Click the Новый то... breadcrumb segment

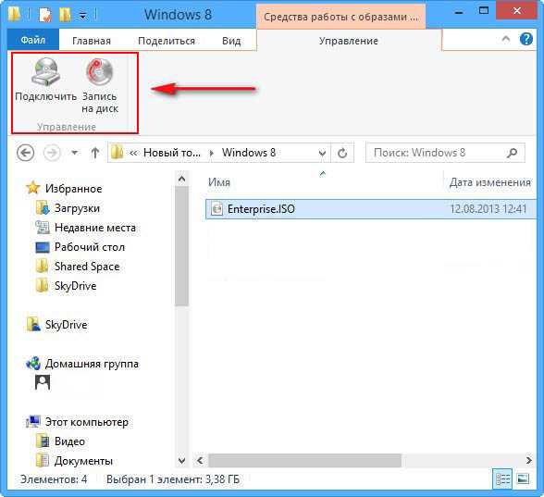[172, 153]
